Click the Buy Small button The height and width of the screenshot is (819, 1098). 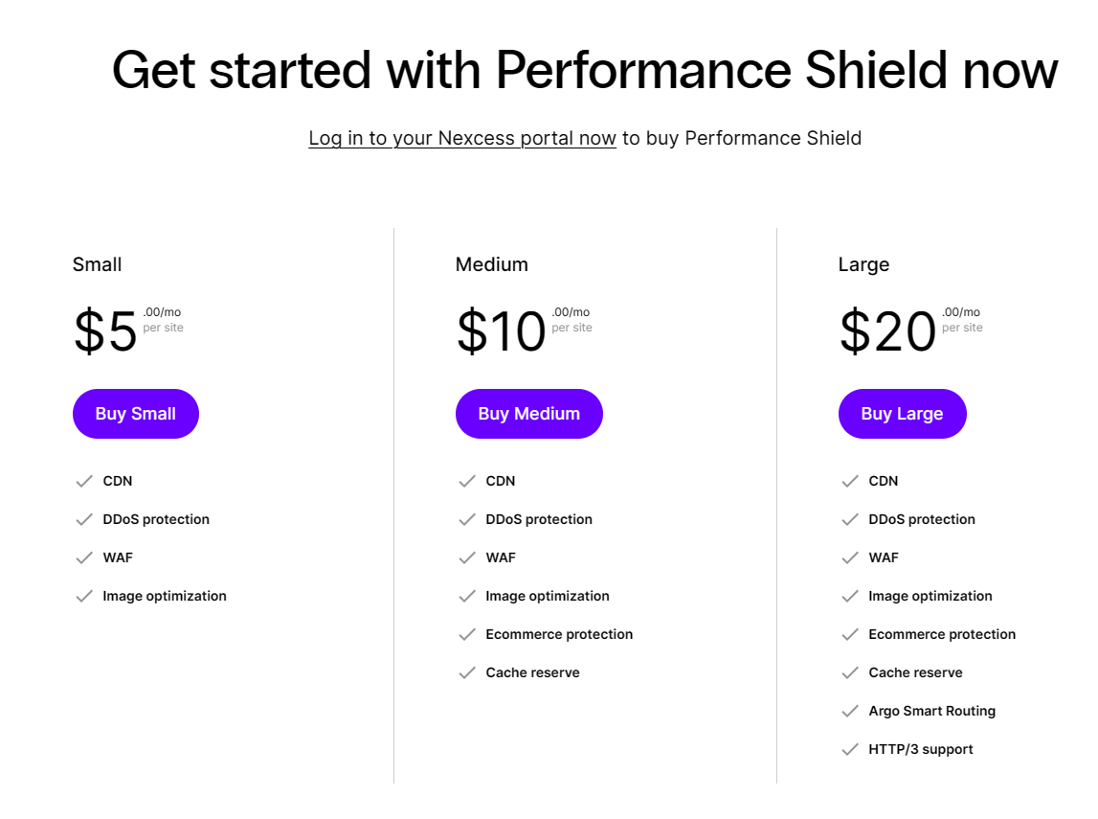(136, 414)
